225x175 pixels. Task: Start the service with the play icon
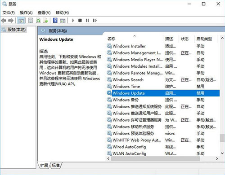pos(73,20)
